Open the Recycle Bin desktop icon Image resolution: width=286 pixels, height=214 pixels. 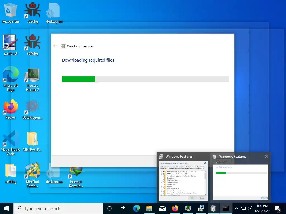[x=11, y=13]
